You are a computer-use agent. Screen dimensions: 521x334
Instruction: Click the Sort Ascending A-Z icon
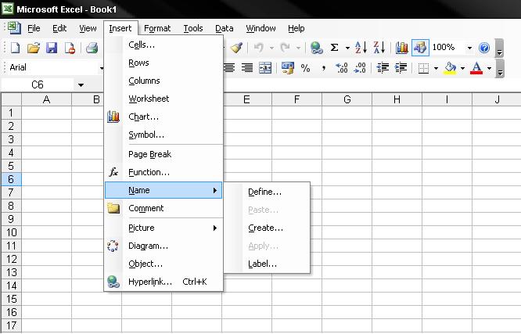[x=361, y=48]
